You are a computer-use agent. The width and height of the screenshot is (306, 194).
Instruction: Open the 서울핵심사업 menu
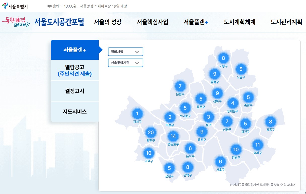pos(152,22)
